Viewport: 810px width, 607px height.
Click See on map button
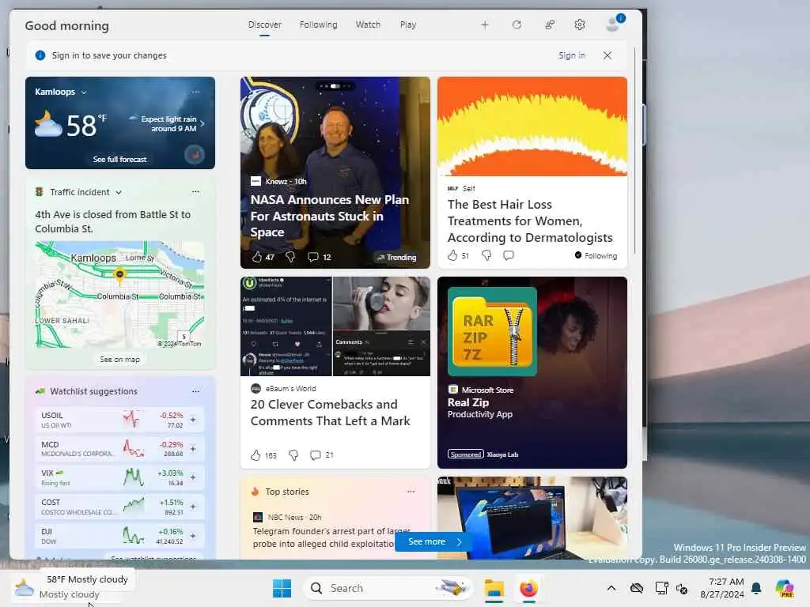120,360
